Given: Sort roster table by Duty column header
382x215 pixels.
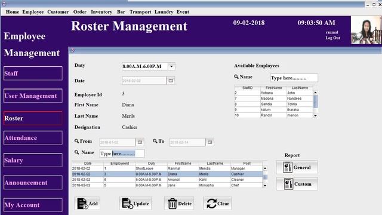Looking at the screenshot, I should (151, 163).
